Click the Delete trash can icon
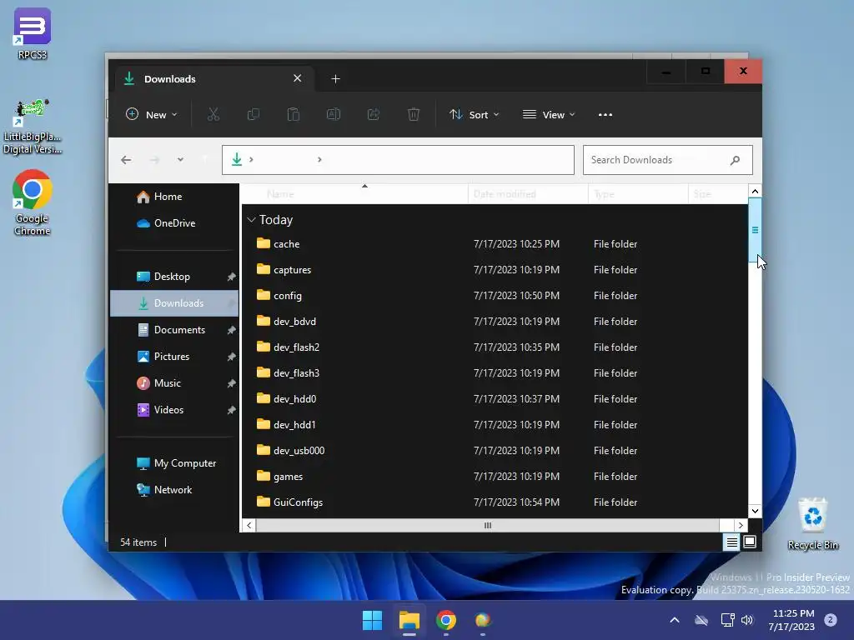The width and height of the screenshot is (854, 640). click(414, 114)
